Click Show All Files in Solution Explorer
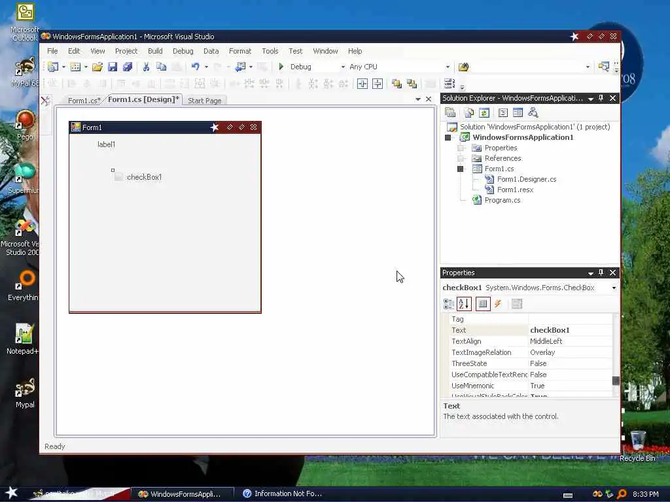This screenshot has width=670, height=502. point(469,112)
